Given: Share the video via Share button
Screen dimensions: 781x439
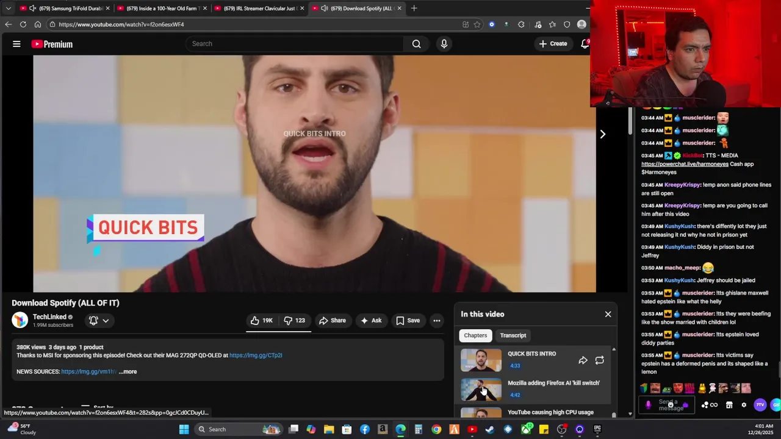Looking at the screenshot, I should tap(333, 321).
